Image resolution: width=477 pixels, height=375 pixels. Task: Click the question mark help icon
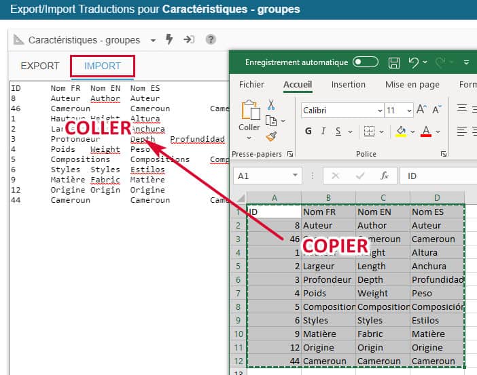coord(211,39)
